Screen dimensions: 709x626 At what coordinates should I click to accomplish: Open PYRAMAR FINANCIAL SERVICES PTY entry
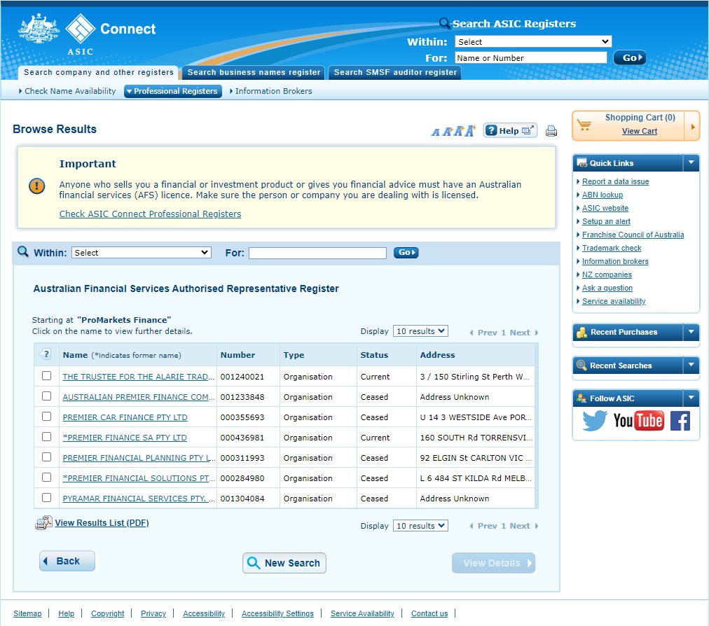pos(138,499)
